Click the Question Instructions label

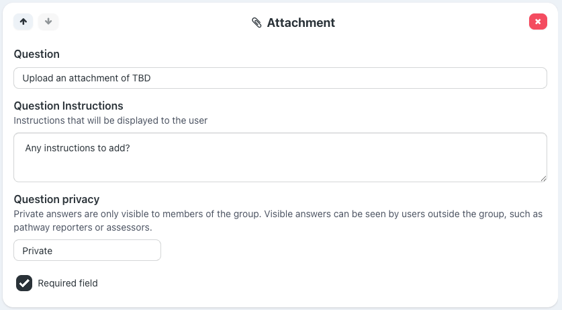point(68,106)
